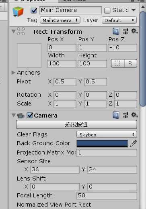Image resolution: width=146 pixels, height=209 pixels.
Task: Open the Back Ground Color swatch
Action: pyautogui.click(x=102, y=144)
